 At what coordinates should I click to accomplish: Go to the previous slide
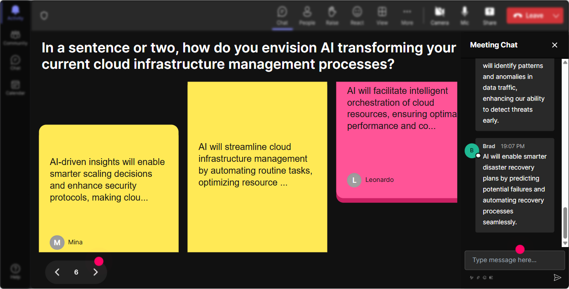tap(57, 272)
